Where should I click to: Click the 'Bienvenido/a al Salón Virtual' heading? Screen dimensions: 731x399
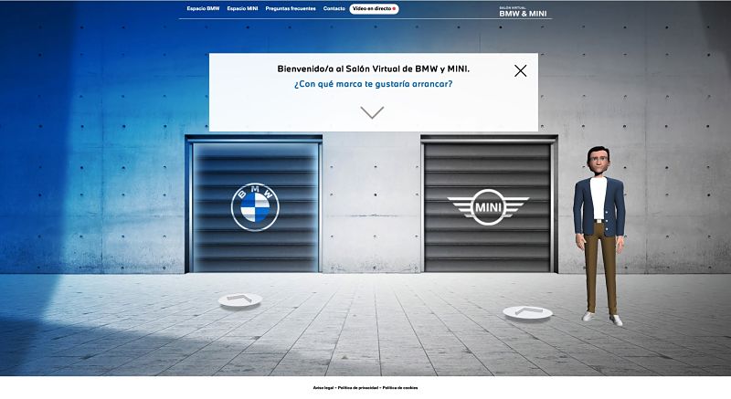point(374,68)
